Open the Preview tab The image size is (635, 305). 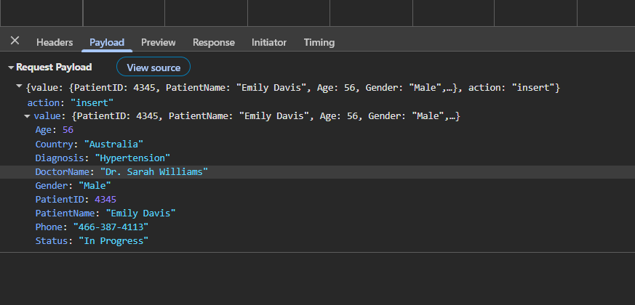coord(159,42)
